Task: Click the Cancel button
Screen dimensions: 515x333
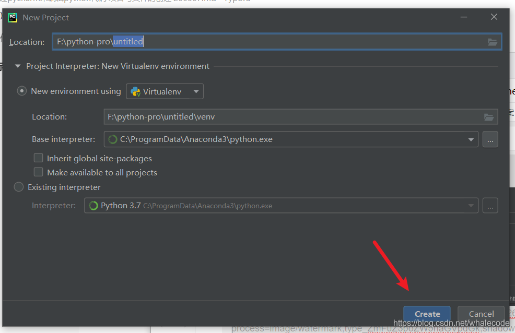Action: pyautogui.click(x=481, y=314)
